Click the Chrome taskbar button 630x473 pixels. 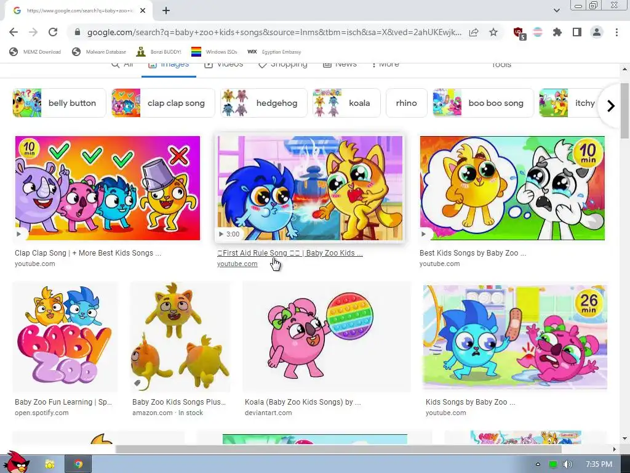point(78,464)
